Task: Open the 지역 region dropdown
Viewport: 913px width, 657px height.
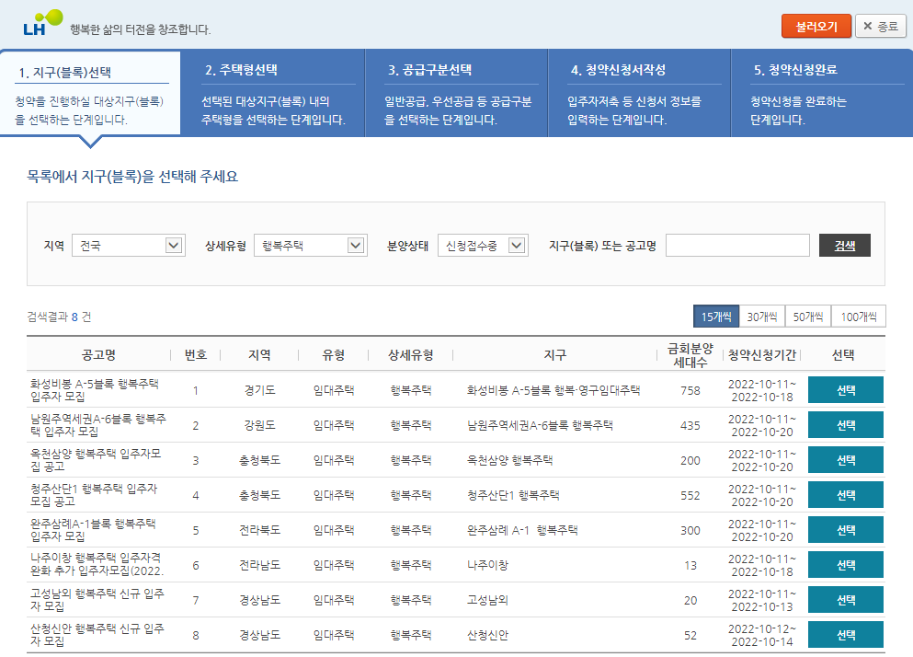Action: (x=128, y=245)
